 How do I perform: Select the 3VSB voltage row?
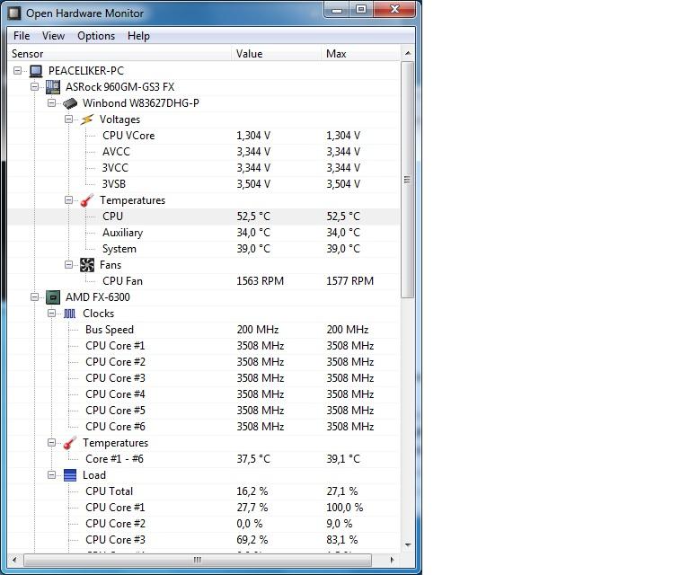coord(204,184)
